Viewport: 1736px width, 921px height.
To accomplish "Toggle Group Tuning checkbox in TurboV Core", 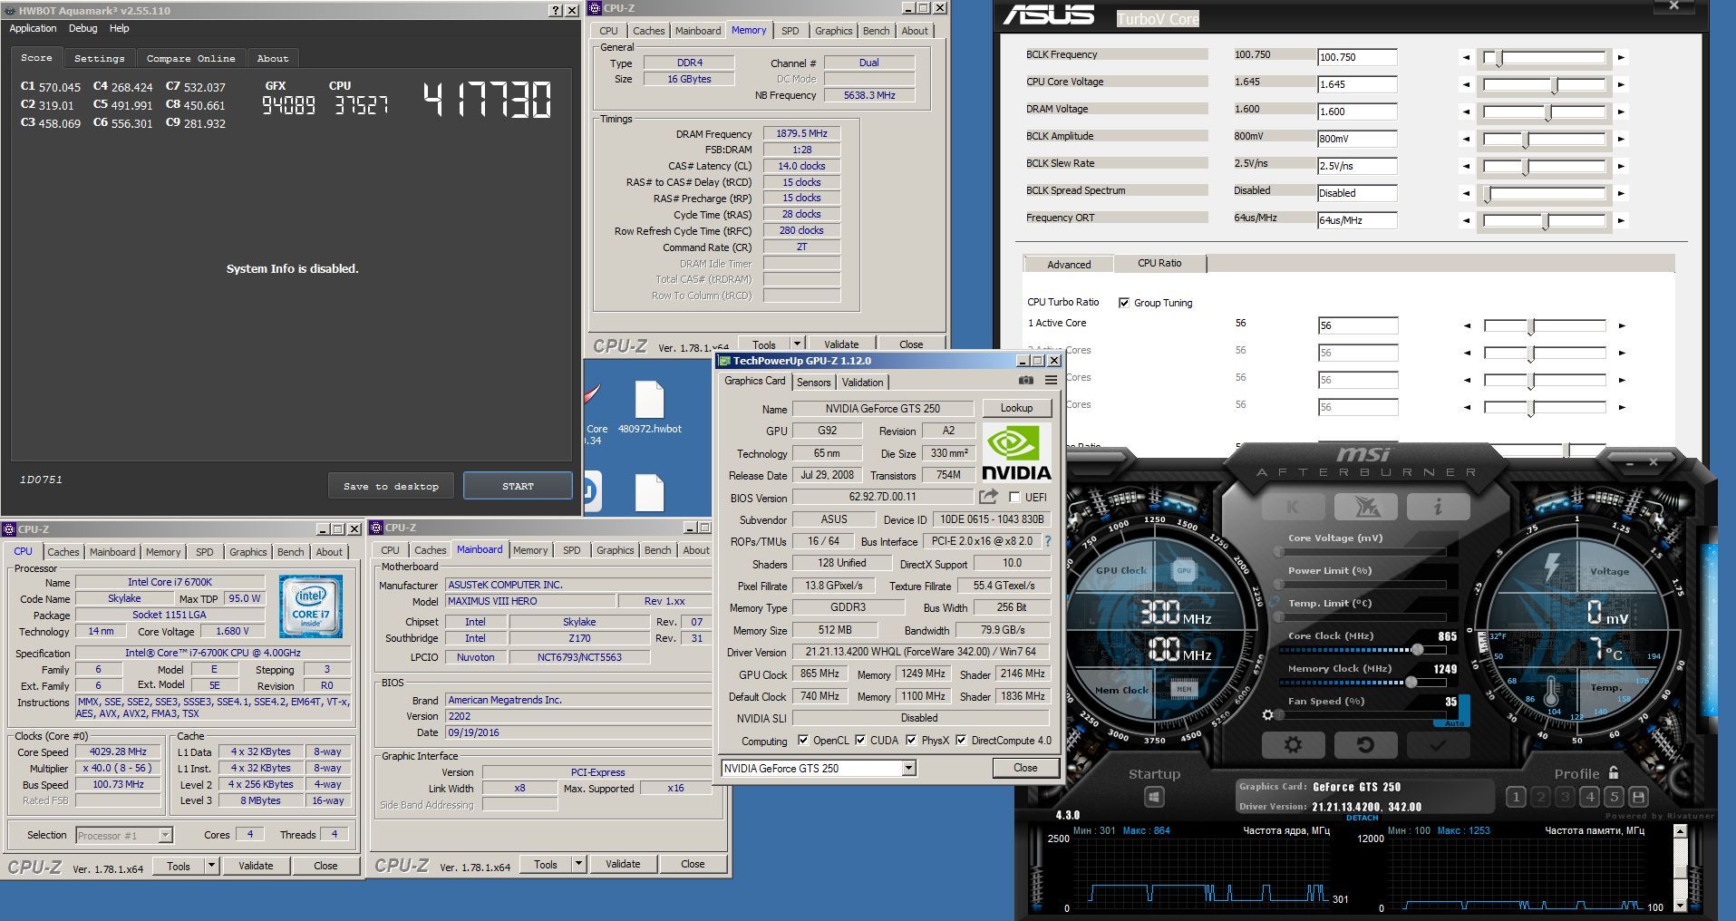I will tap(1124, 303).
